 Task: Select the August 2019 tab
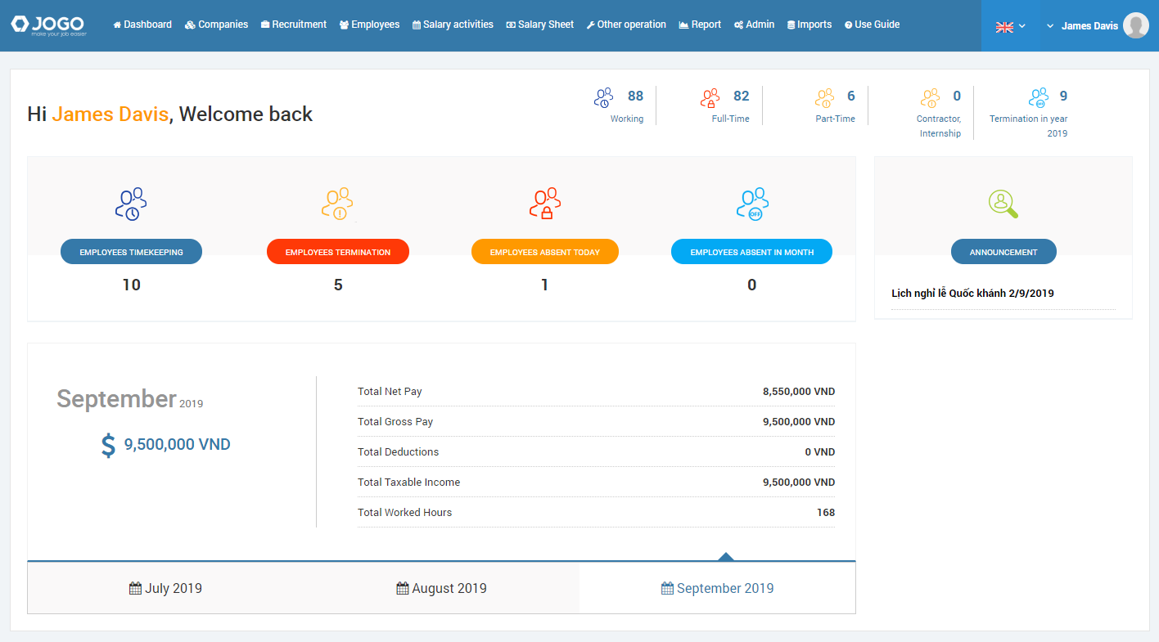pos(441,588)
